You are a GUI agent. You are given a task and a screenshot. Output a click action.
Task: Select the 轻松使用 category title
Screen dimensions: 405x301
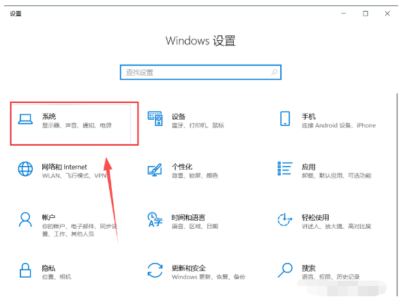click(x=316, y=217)
